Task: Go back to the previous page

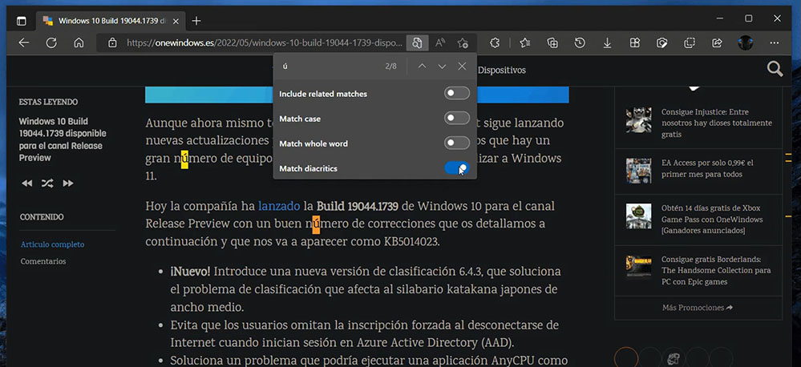Action: [23, 43]
